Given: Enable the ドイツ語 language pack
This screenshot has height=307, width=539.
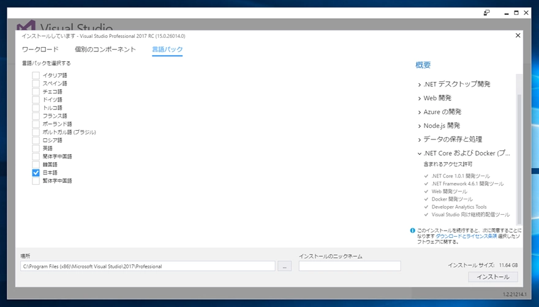Looking at the screenshot, I should (36, 100).
